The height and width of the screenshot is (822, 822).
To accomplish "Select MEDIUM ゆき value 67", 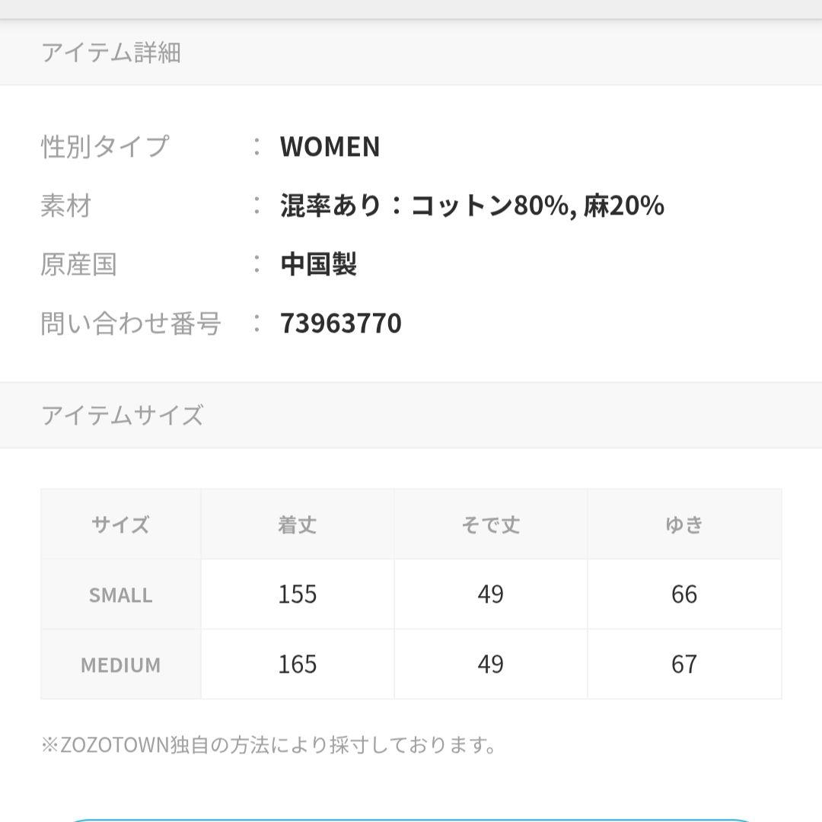I will pos(685,664).
